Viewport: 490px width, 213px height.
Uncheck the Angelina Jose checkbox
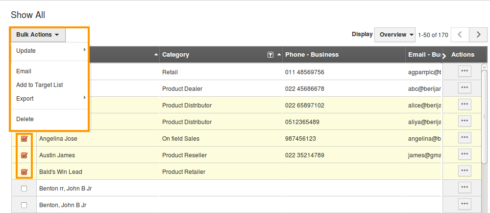pos(24,139)
